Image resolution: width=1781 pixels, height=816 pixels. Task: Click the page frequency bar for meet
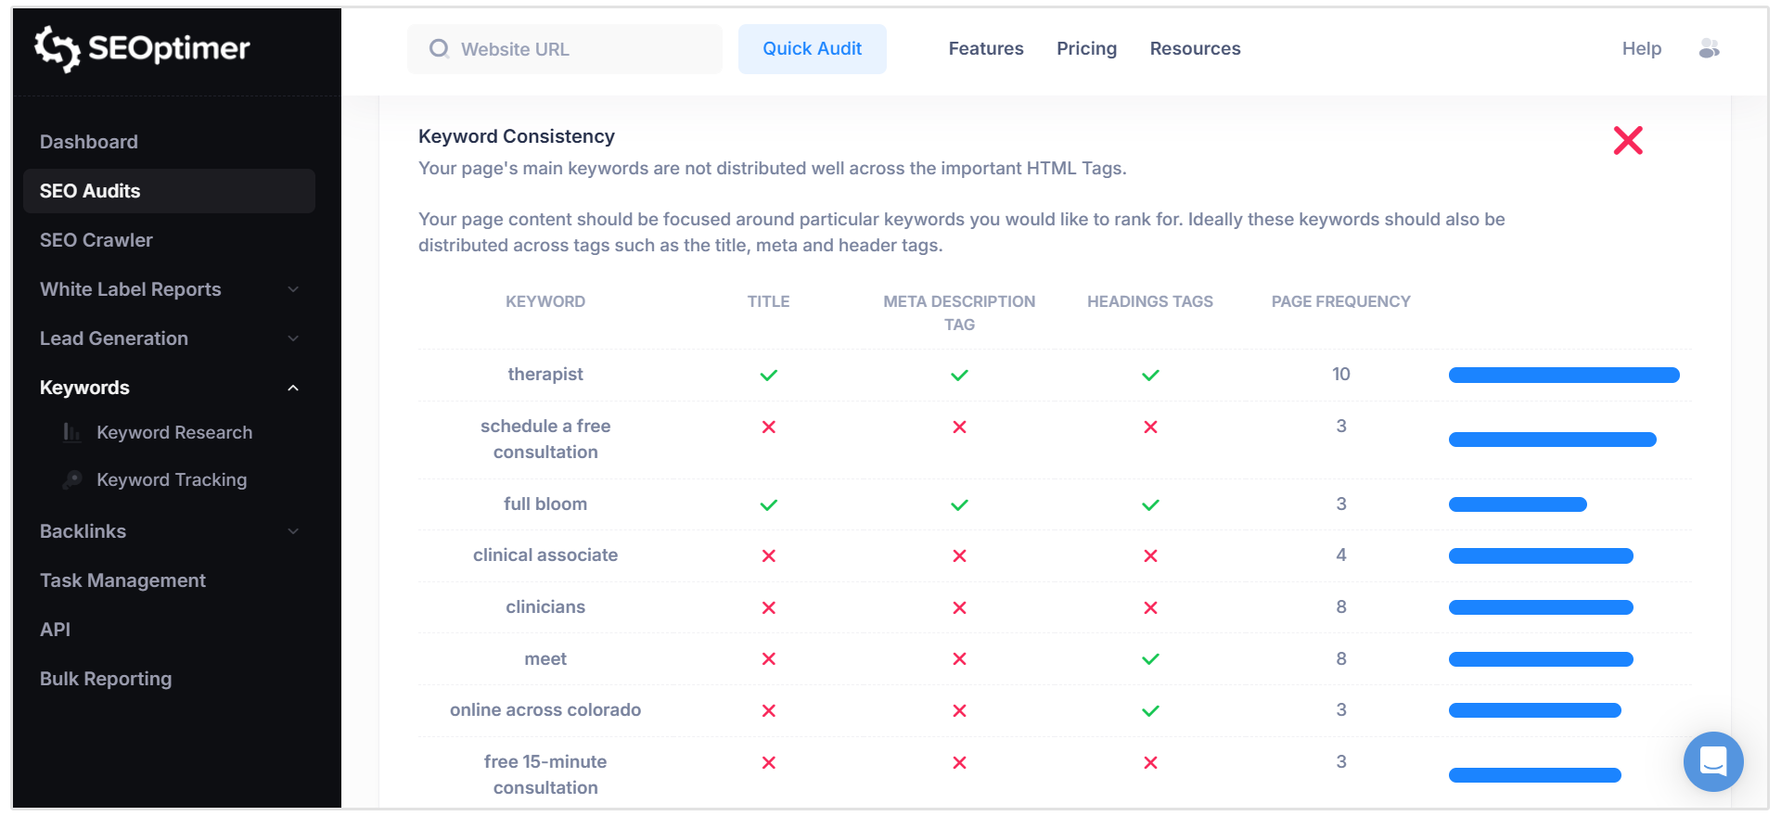1541,659
